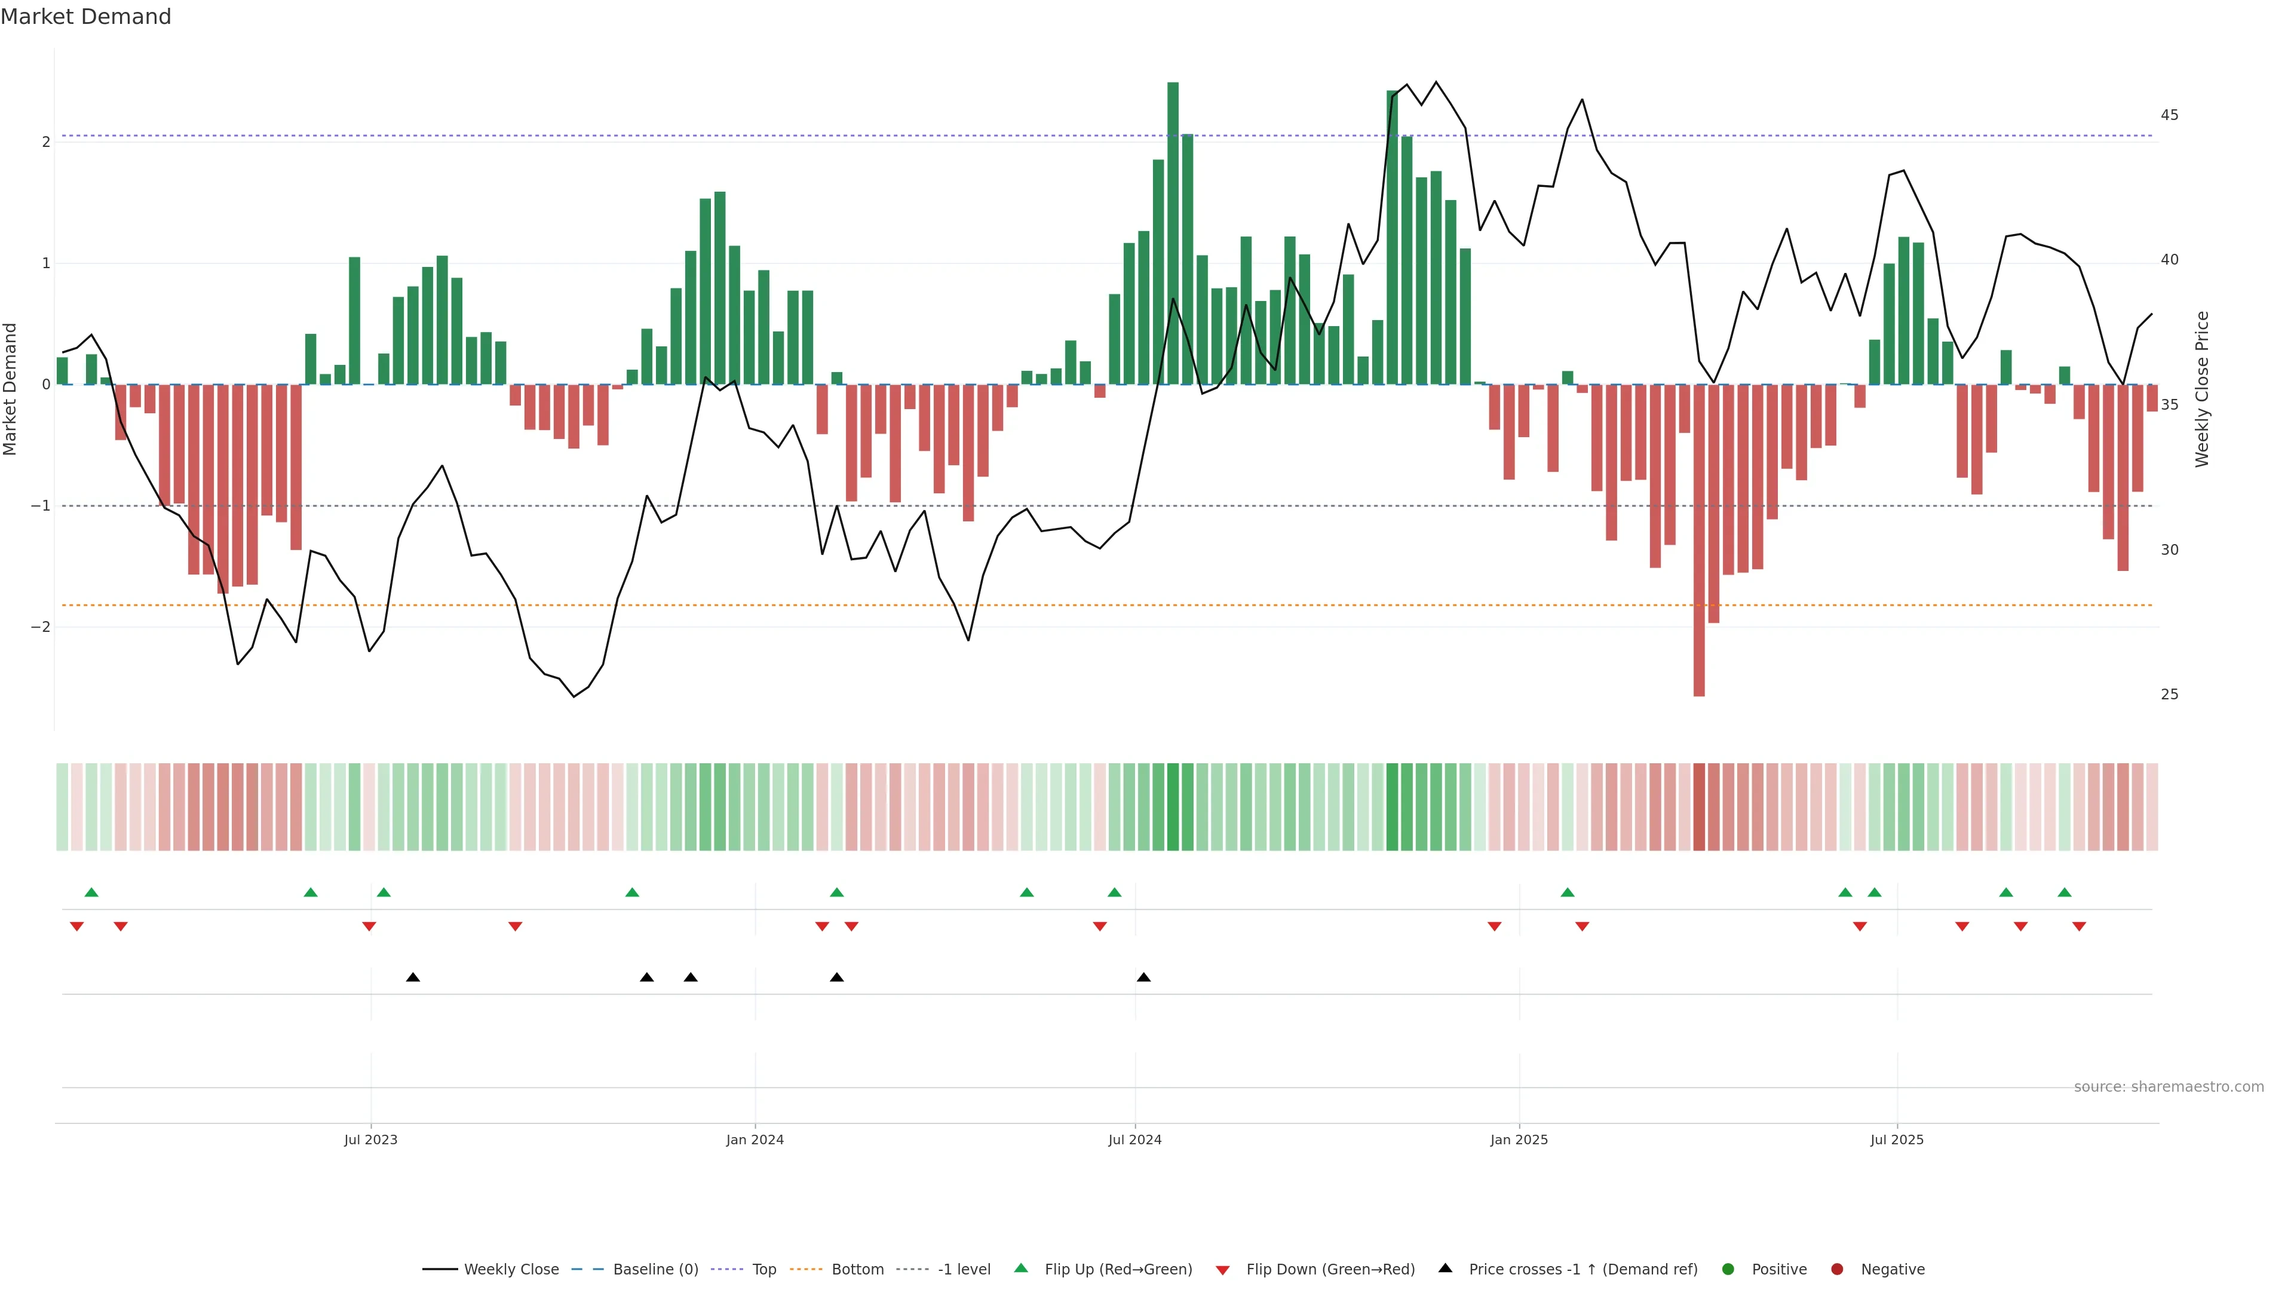Click the Weekly Close Price axis title
2294x1290 pixels.
pyautogui.click(x=2202, y=389)
